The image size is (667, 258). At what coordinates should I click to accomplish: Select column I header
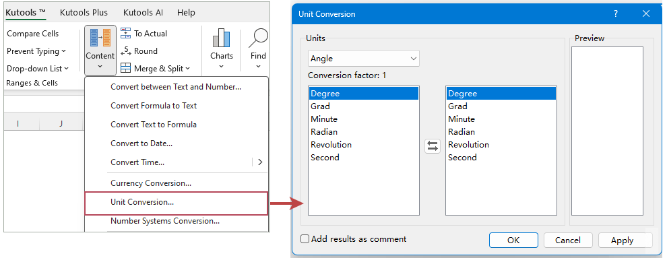18,123
